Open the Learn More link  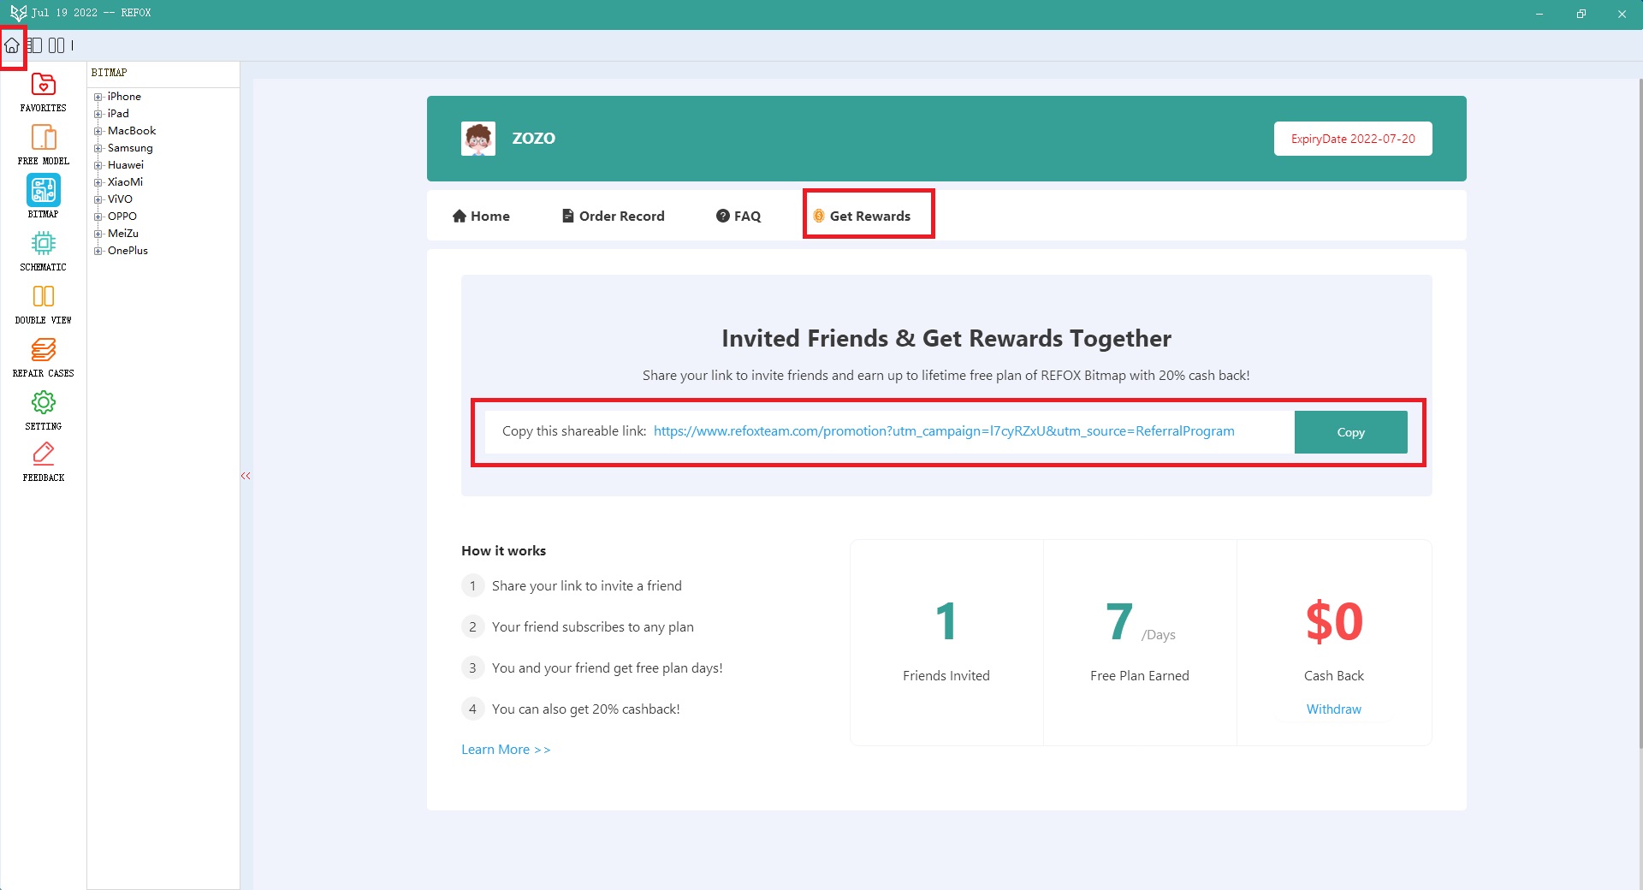tap(506, 749)
